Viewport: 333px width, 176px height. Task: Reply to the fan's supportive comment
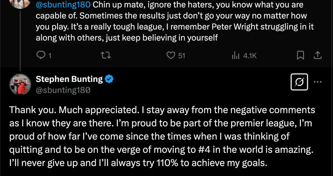pos(42,55)
